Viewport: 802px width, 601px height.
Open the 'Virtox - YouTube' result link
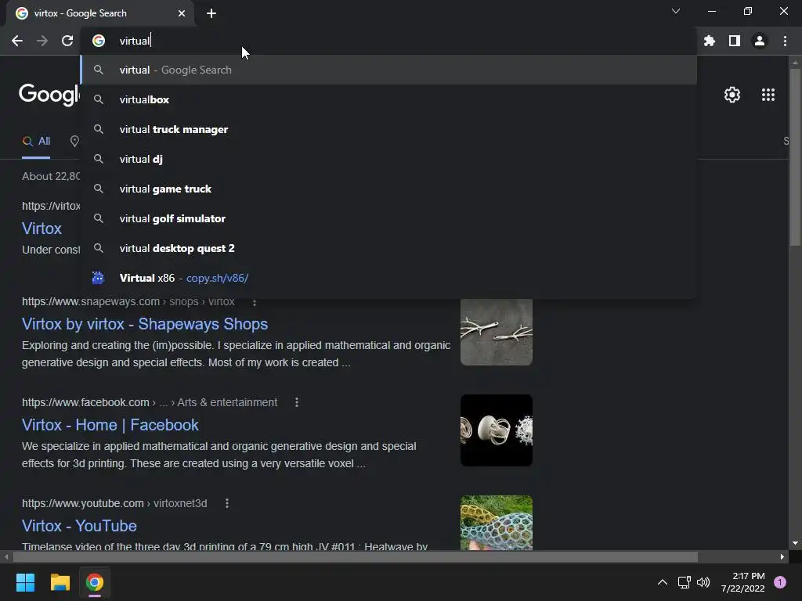(x=79, y=526)
